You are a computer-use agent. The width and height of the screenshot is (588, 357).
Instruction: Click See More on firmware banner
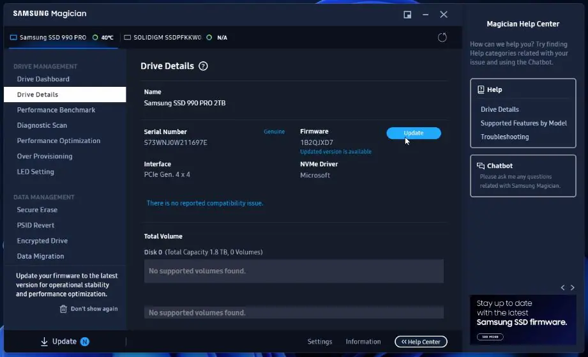coord(490,337)
